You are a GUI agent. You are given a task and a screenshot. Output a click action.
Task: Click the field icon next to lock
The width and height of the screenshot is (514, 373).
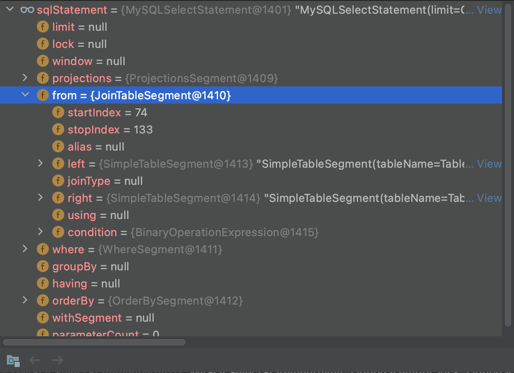point(43,44)
